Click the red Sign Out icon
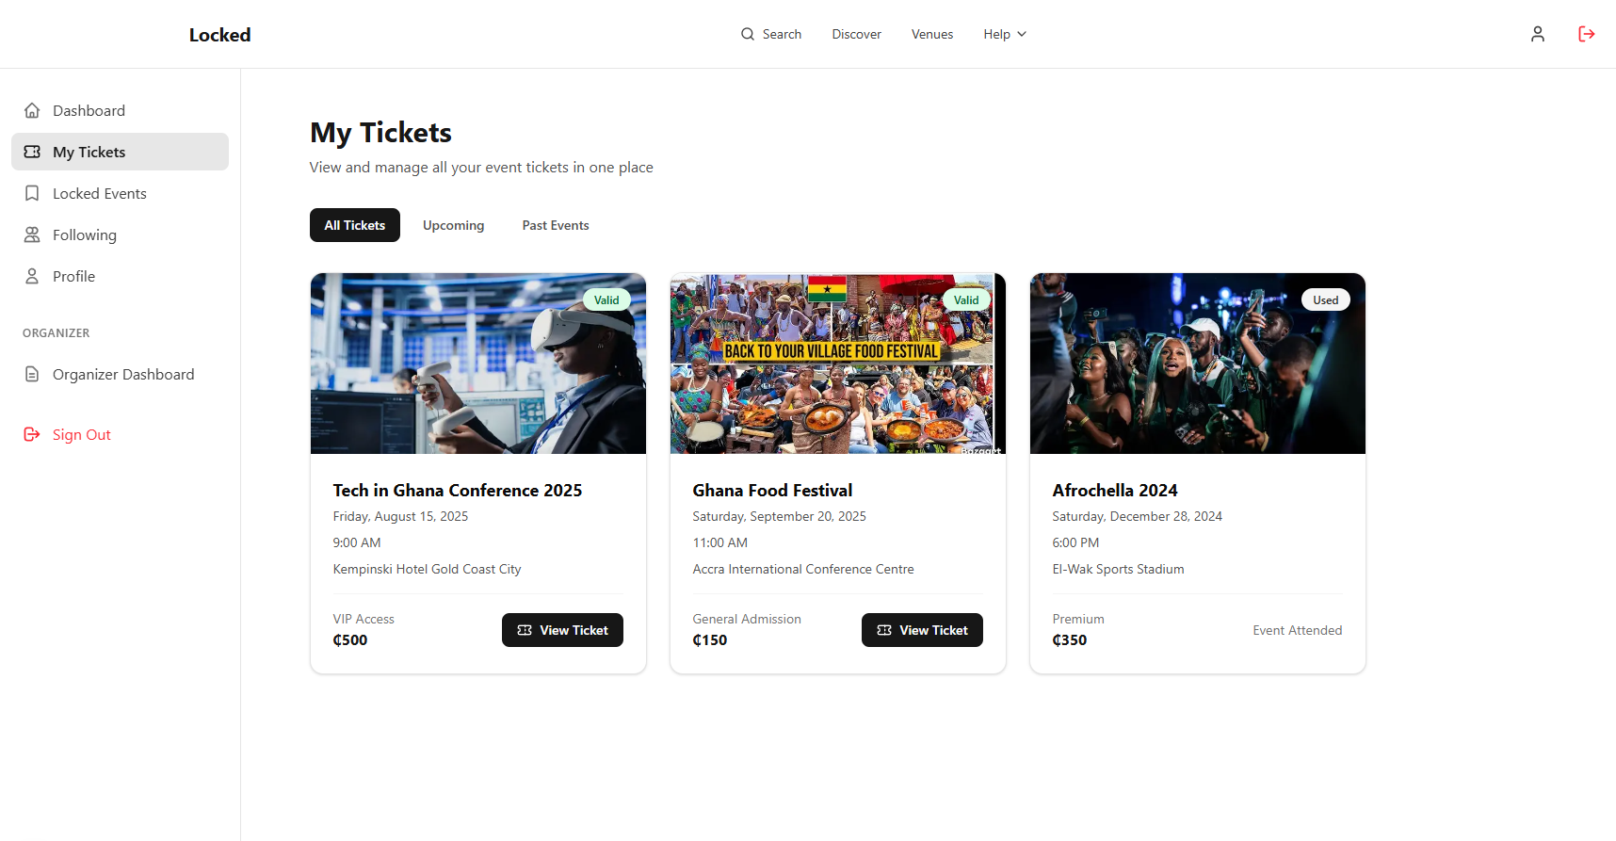 coord(32,434)
